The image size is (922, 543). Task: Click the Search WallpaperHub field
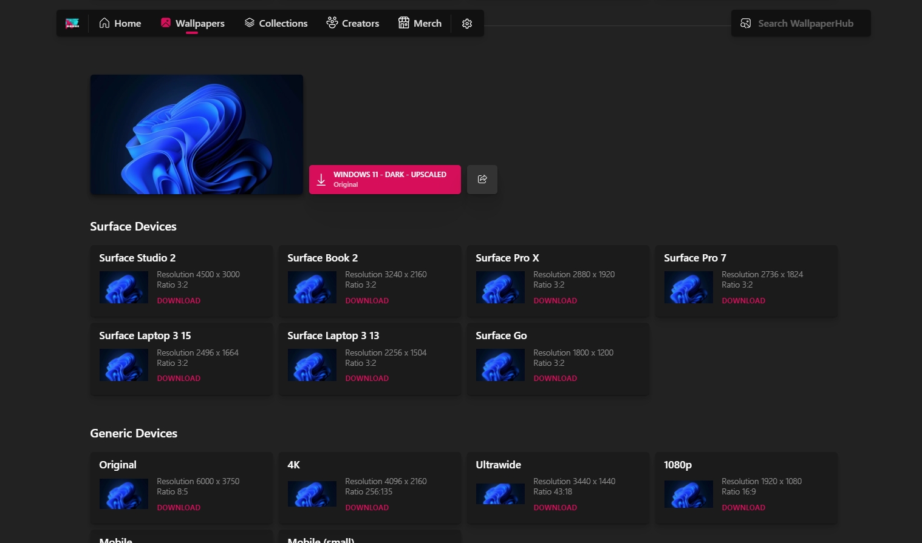801,23
